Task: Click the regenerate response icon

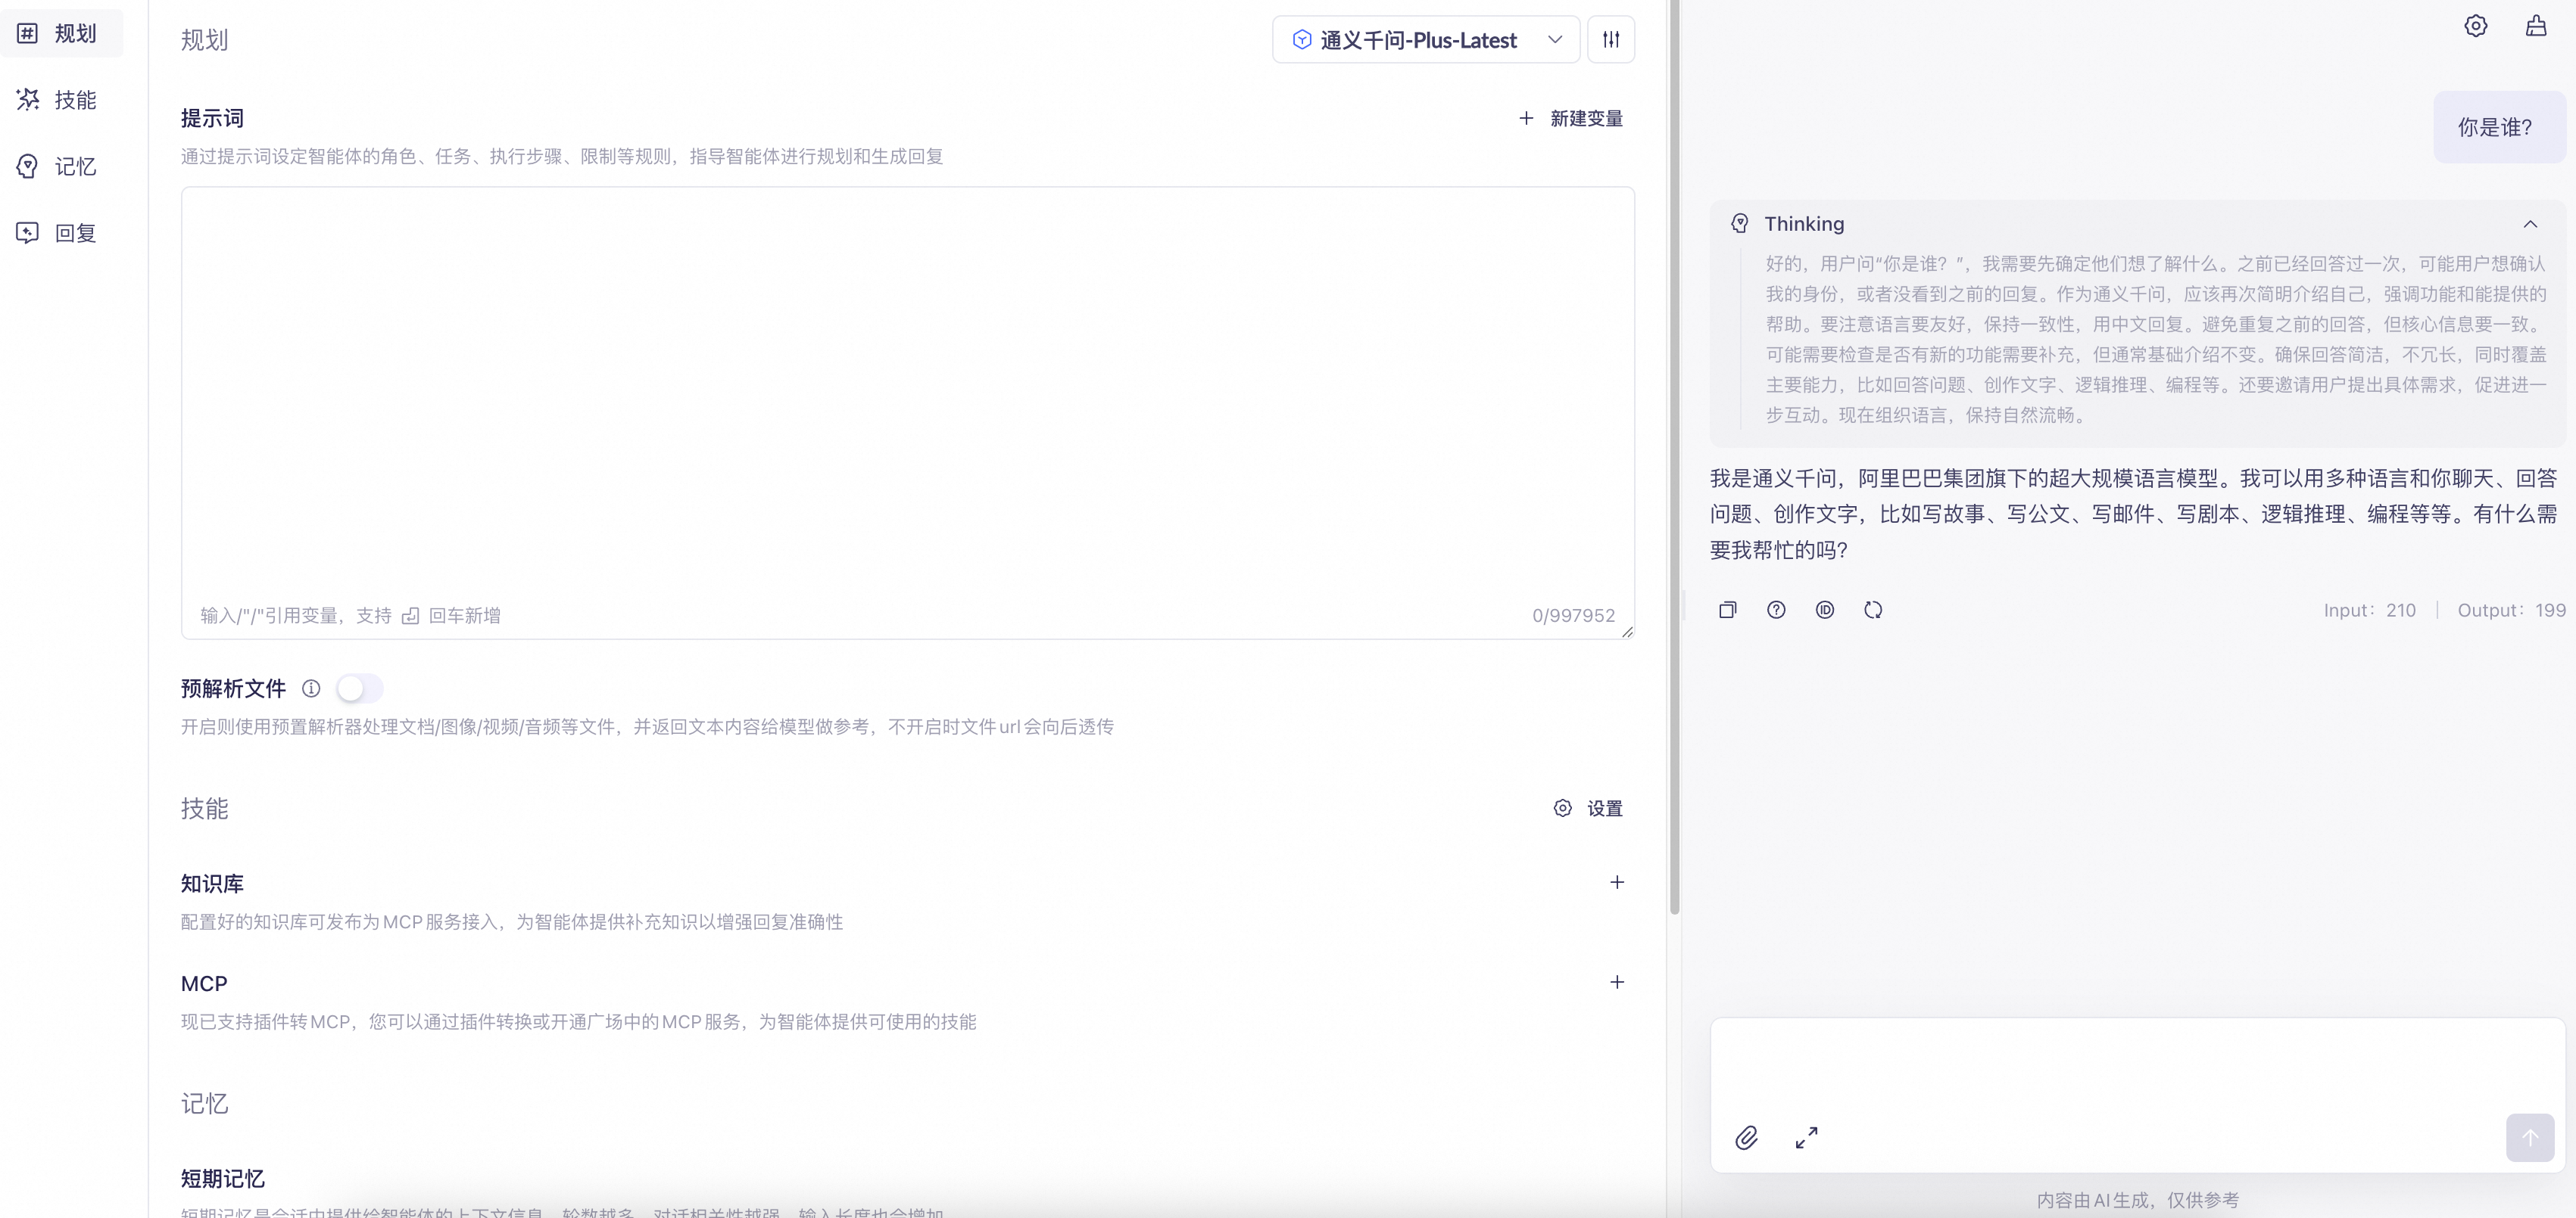Action: click(x=1872, y=610)
